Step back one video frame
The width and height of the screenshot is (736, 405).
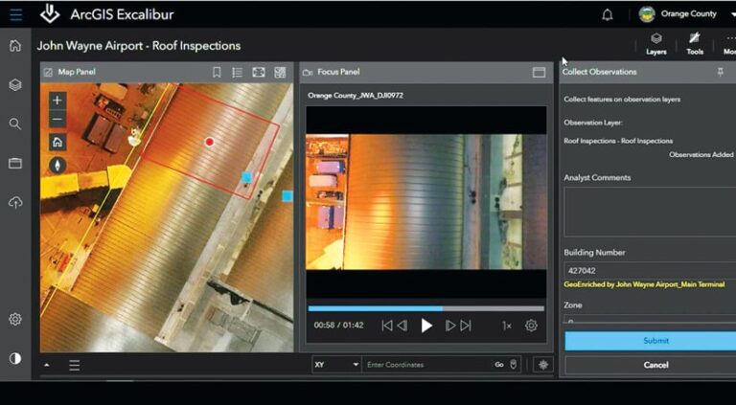(402, 326)
